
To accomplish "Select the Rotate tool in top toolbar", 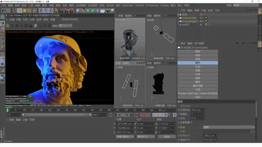I will point(29,11).
